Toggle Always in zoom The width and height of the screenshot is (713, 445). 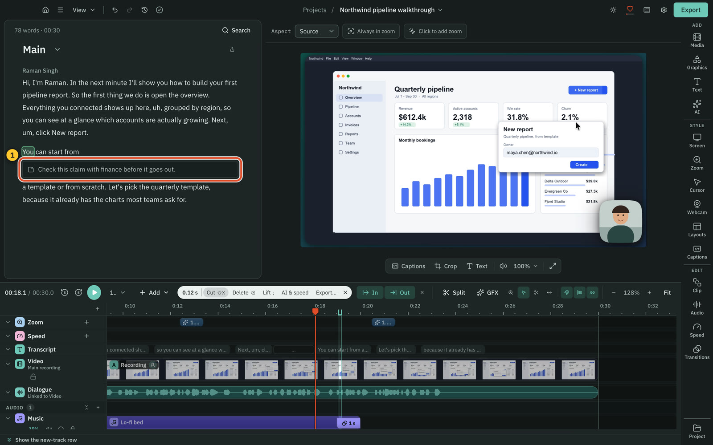click(371, 31)
